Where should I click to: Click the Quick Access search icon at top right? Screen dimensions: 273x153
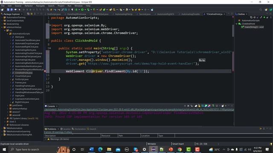261,10
